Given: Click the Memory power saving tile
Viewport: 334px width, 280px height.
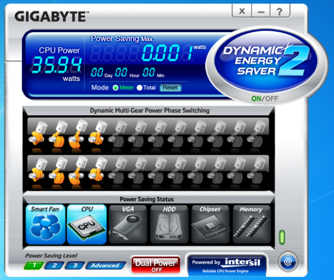Looking at the screenshot, I should tap(252, 224).
